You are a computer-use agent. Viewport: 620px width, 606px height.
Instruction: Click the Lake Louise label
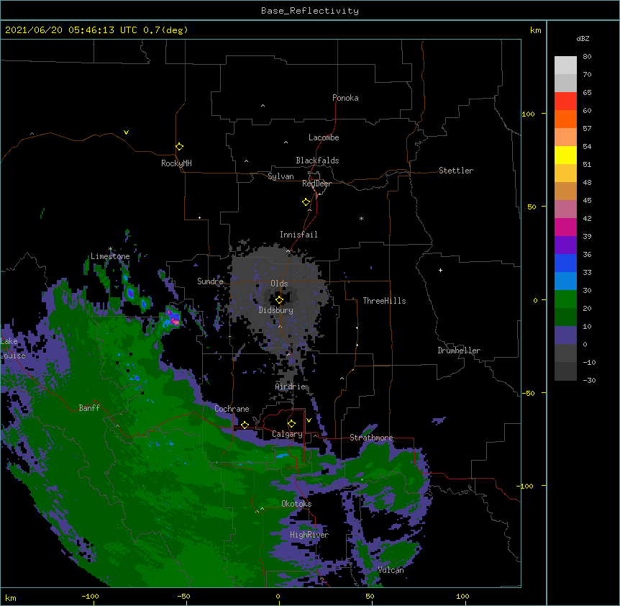pos(13,348)
